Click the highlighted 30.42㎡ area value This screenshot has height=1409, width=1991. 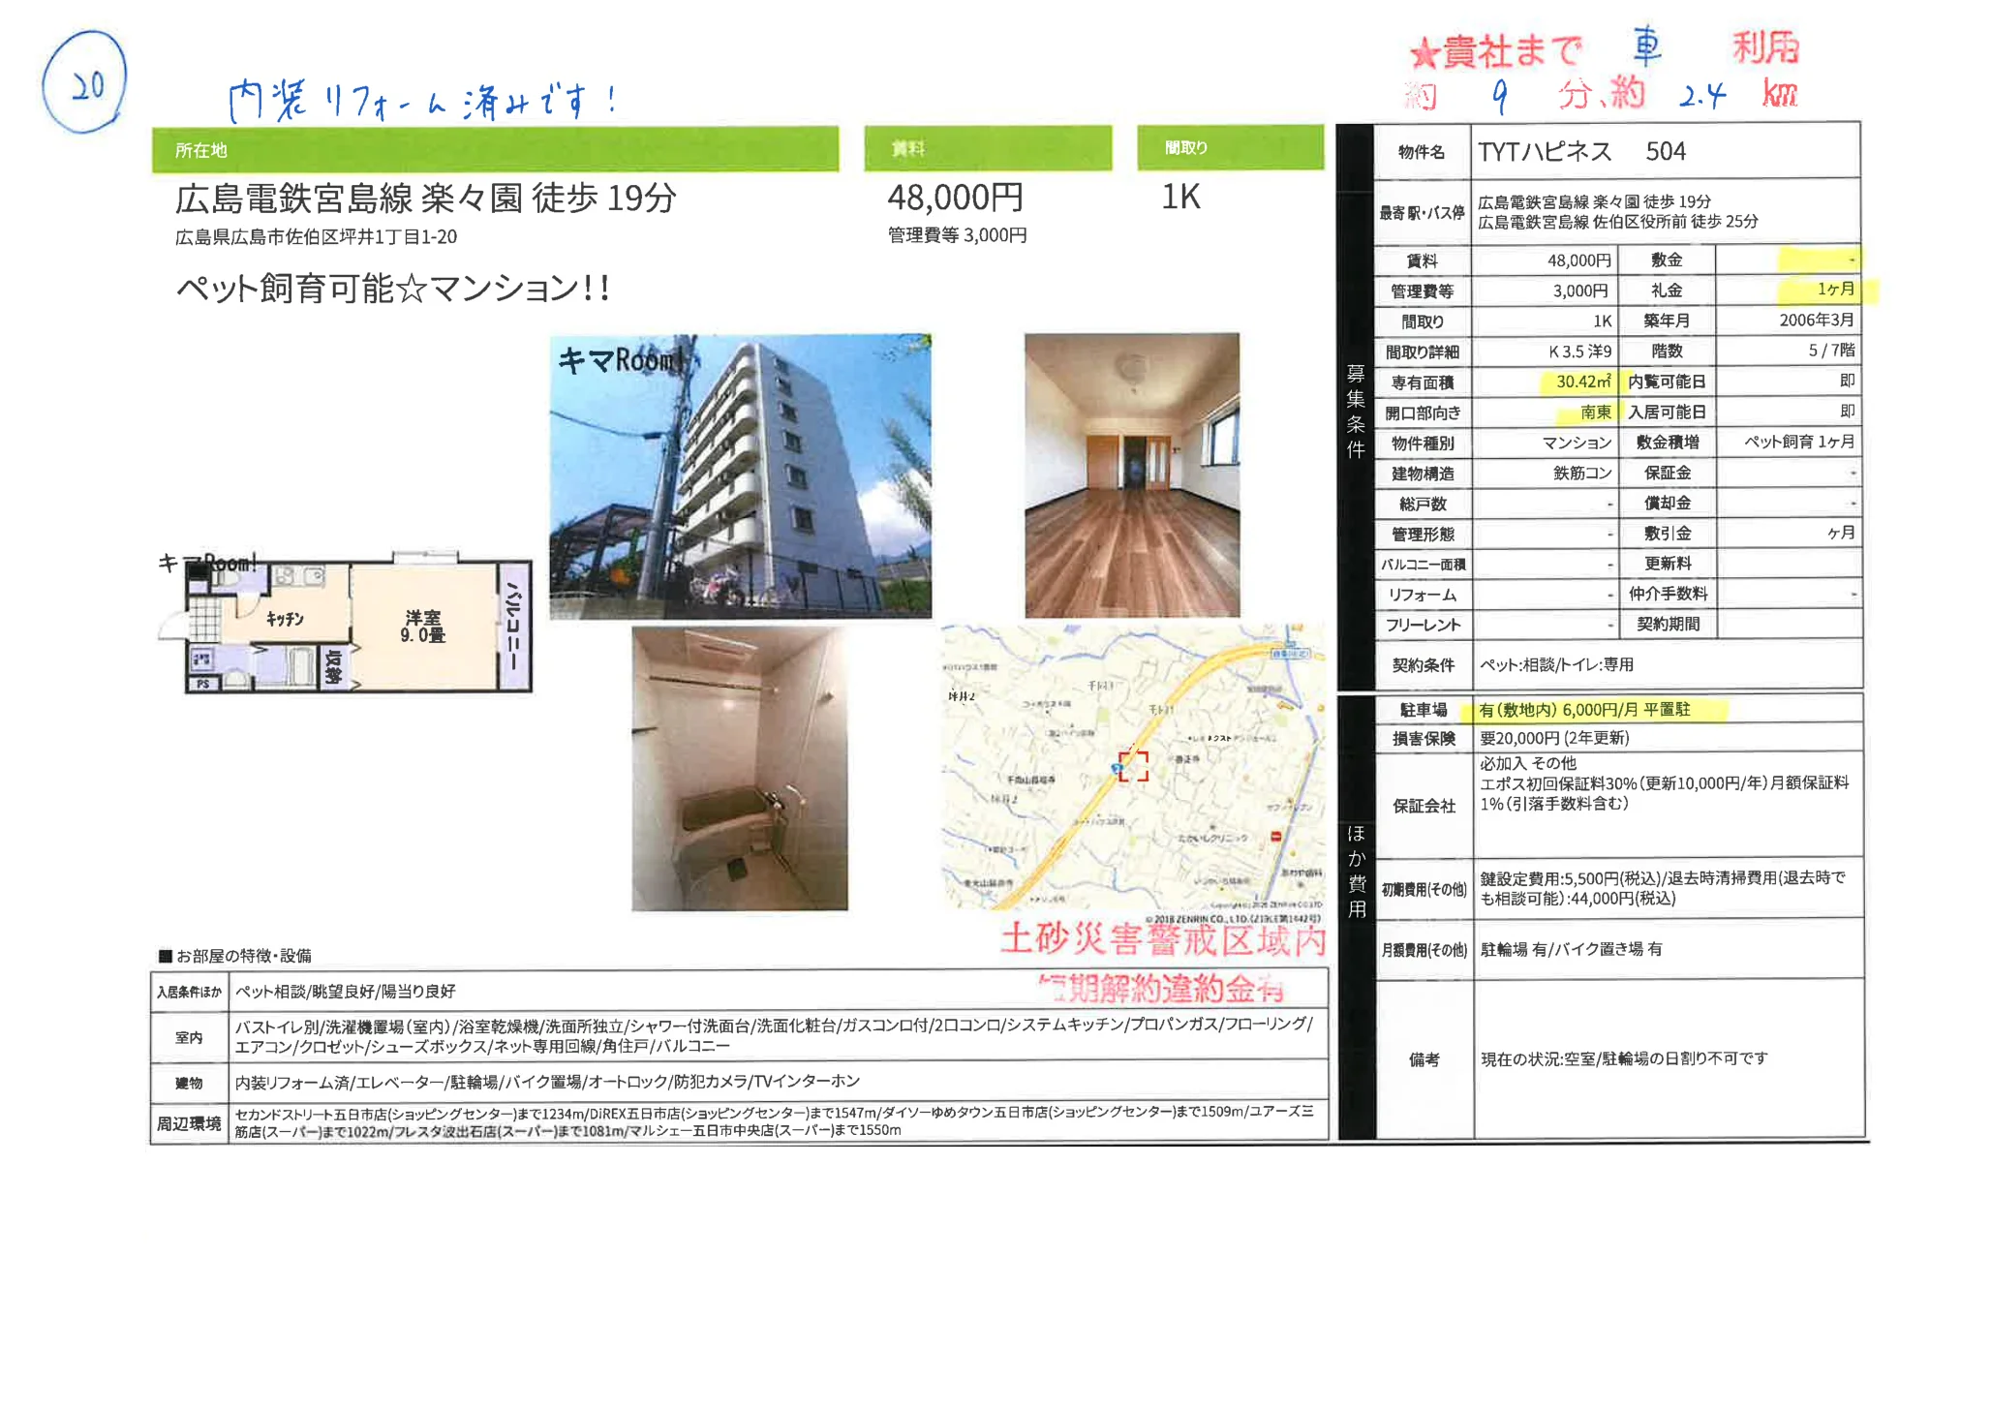[1582, 383]
